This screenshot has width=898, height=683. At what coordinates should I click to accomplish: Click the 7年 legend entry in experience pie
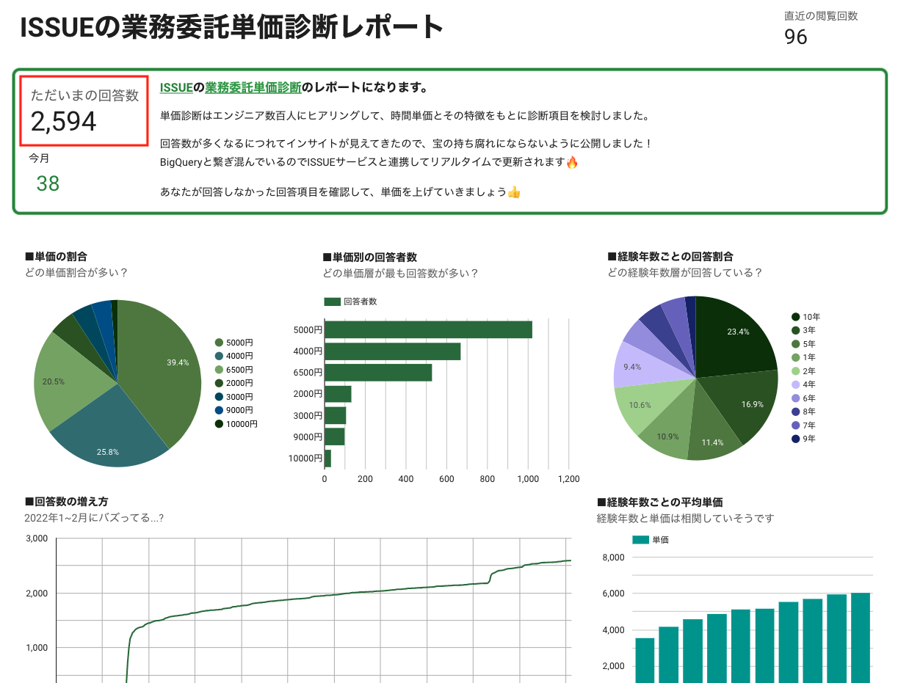coord(803,425)
